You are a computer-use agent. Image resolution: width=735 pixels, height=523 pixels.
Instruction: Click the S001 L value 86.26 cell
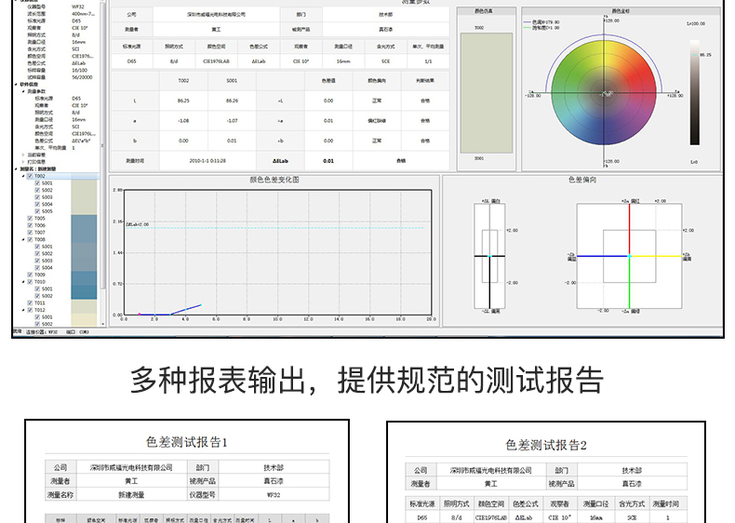click(x=232, y=101)
